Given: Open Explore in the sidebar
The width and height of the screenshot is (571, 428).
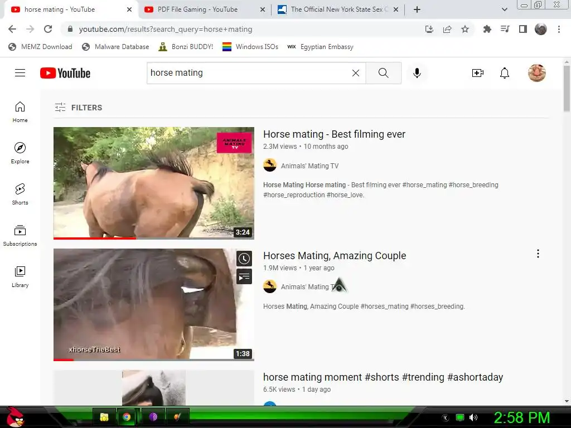Looking at the screenshot, I should (x=20, y=153).
